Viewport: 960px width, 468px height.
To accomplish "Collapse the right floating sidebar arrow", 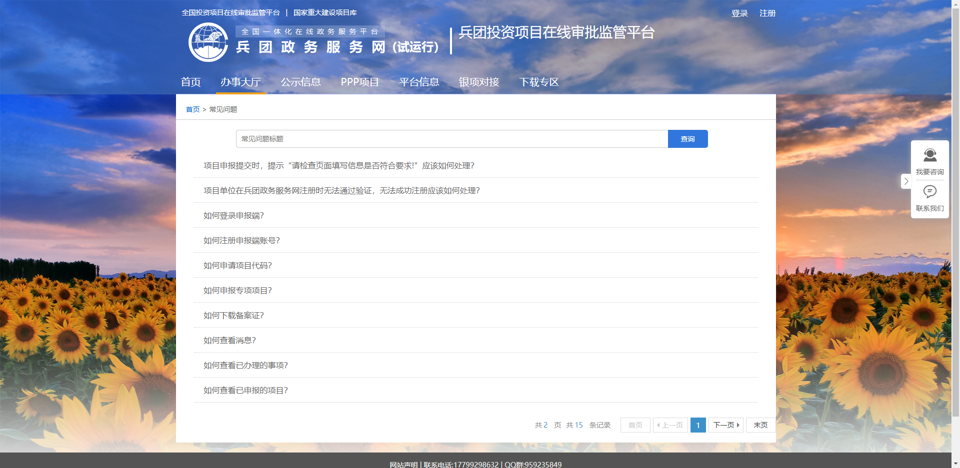I will [x=906, y=181].
